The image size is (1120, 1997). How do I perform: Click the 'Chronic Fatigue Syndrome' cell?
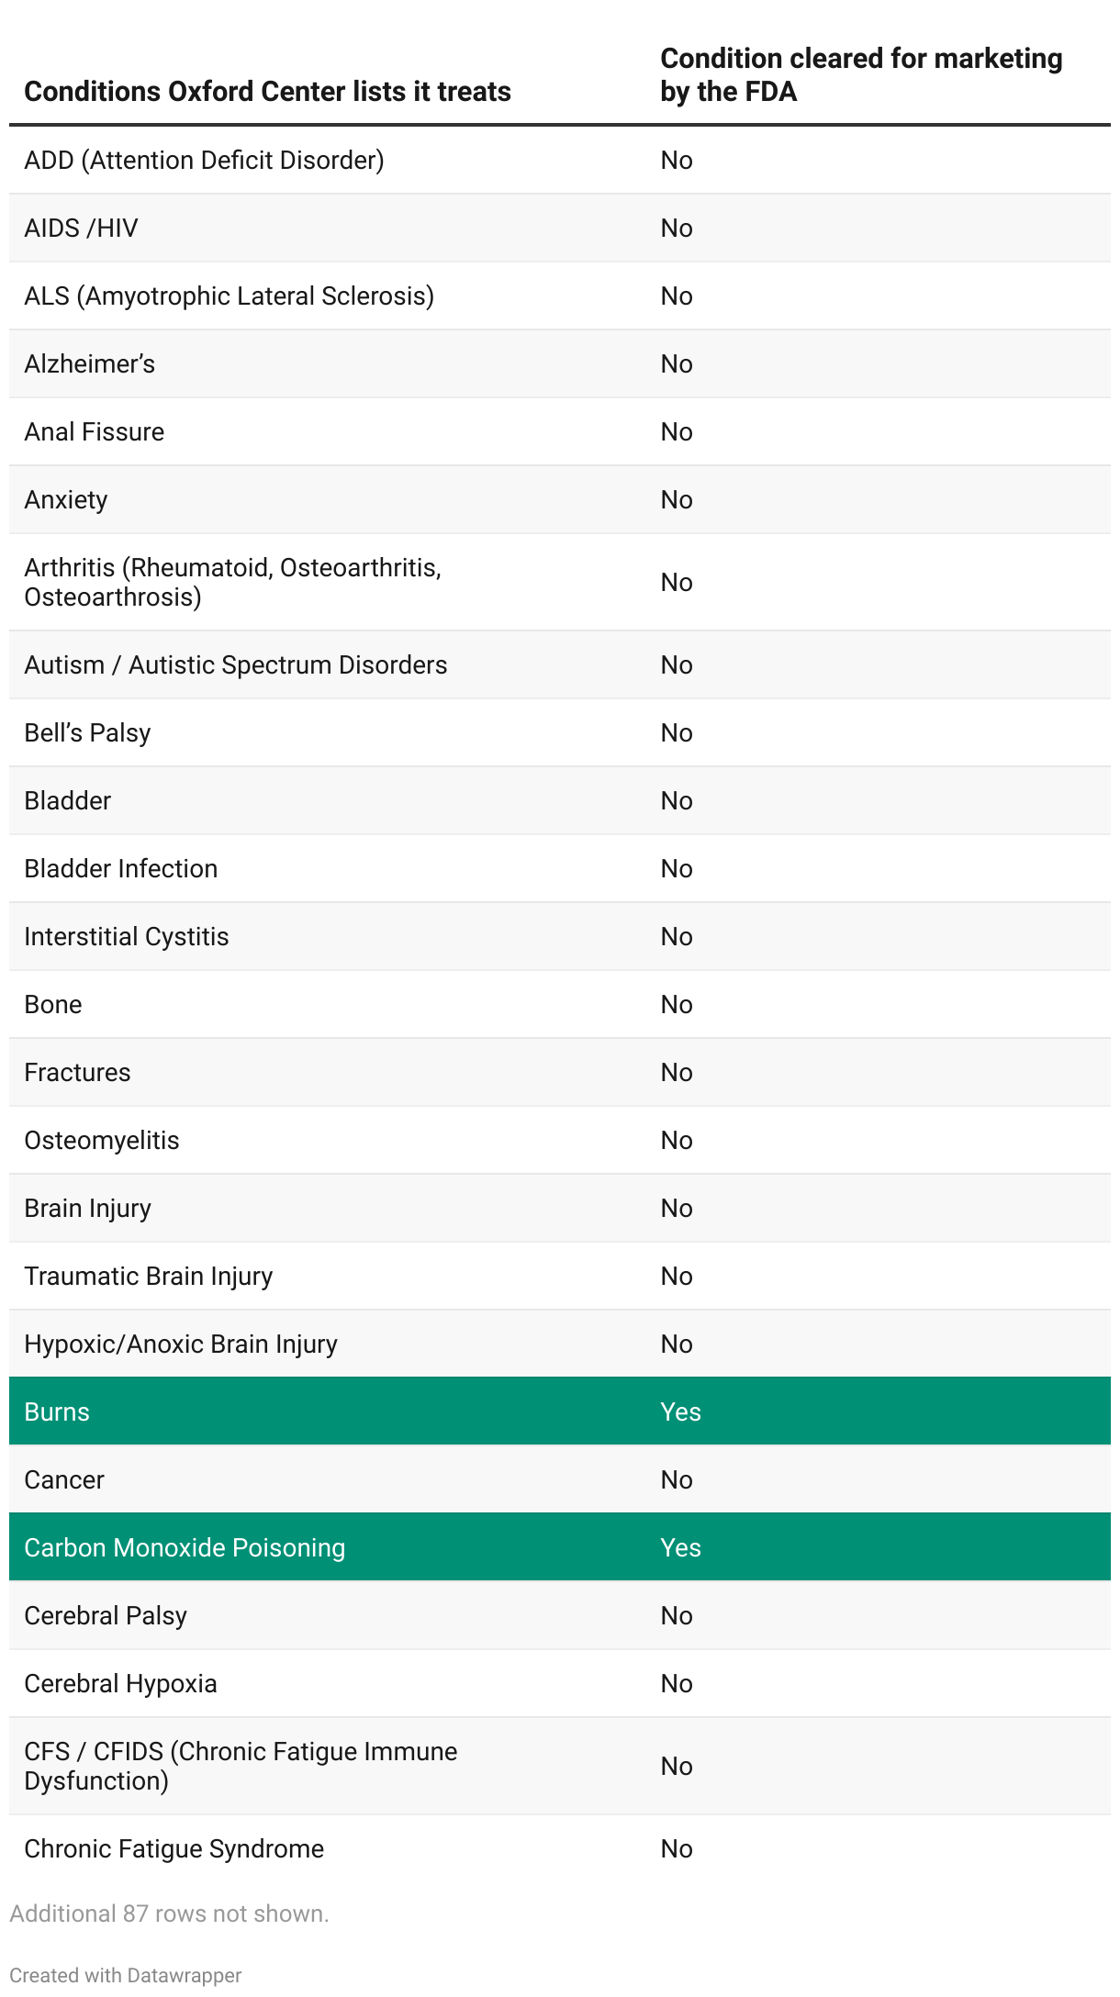(x=174, y=1848)
